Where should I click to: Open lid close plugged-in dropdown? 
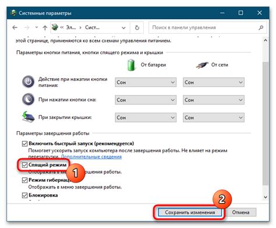pos(214,118)
